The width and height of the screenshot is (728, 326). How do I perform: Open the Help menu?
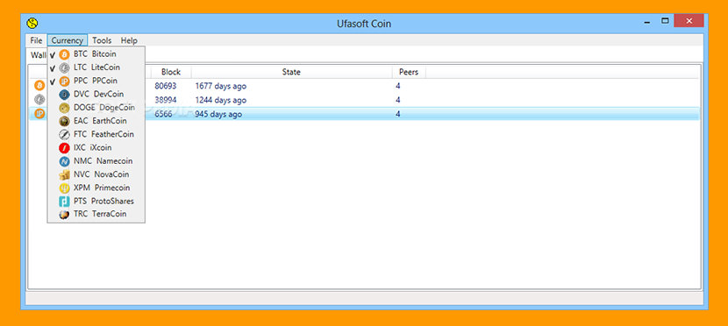[x=129, y=40]
